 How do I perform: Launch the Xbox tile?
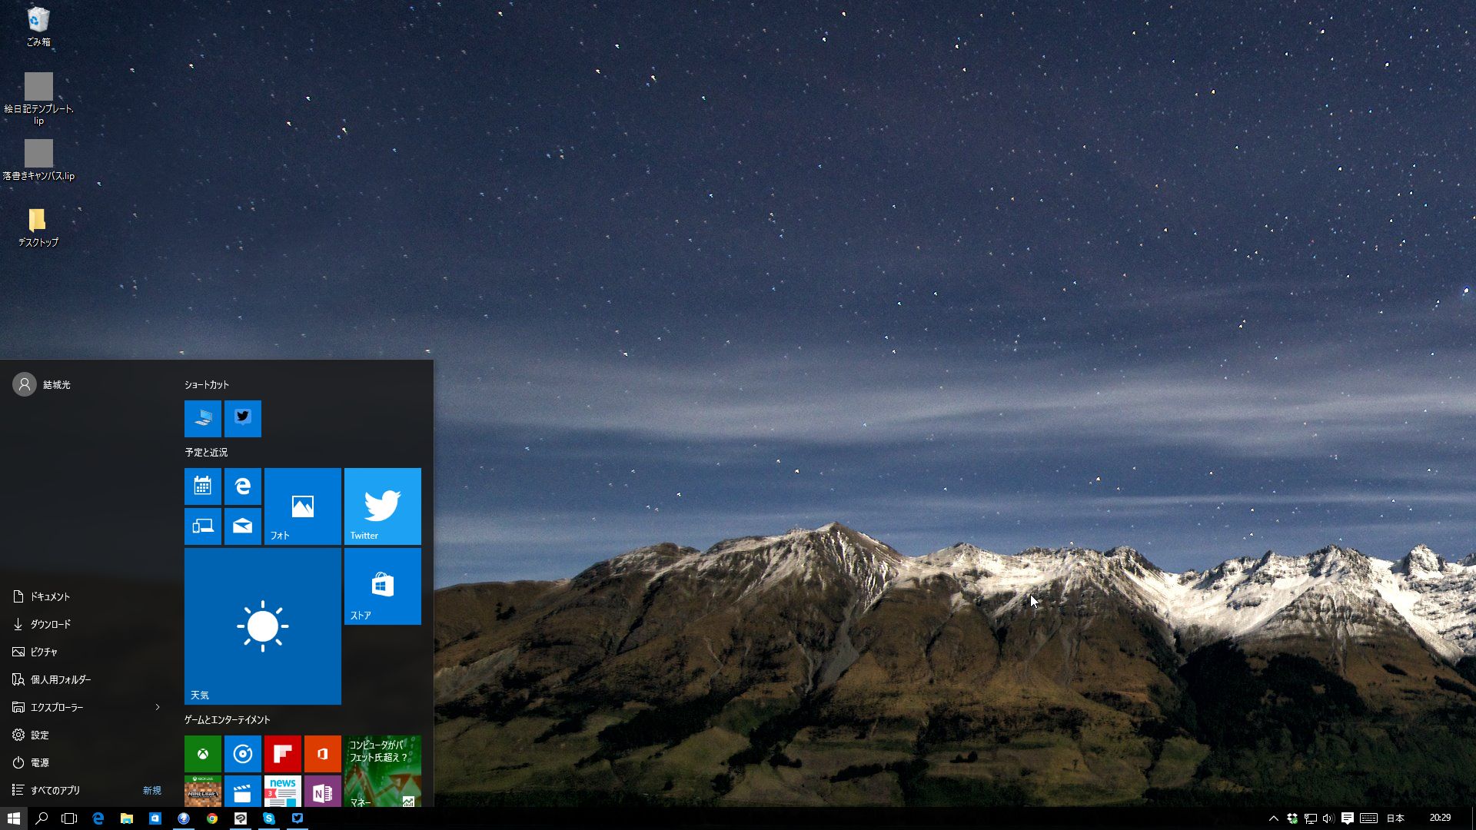pyautogui.click(x=202, y=753)
